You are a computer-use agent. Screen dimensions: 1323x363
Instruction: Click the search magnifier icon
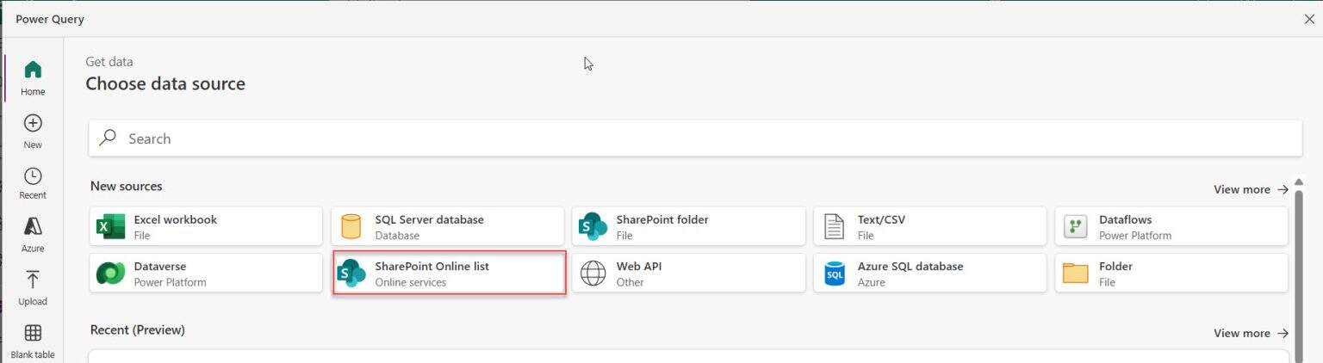click(108, 138)
